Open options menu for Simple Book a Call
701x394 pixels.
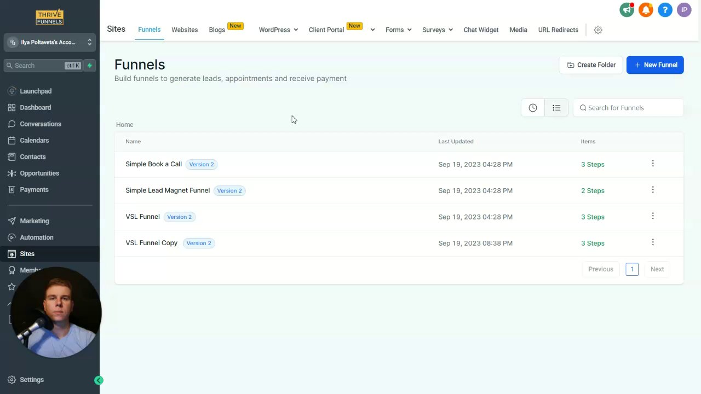tap(653, 164)
